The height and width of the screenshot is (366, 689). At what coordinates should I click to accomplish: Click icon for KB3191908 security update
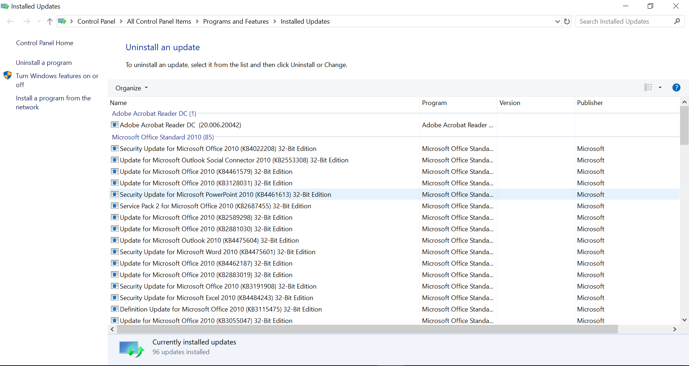(x=115, y=286)
